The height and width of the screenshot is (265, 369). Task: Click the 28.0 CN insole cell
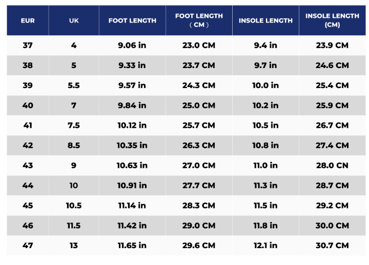[x=332, y=165]
